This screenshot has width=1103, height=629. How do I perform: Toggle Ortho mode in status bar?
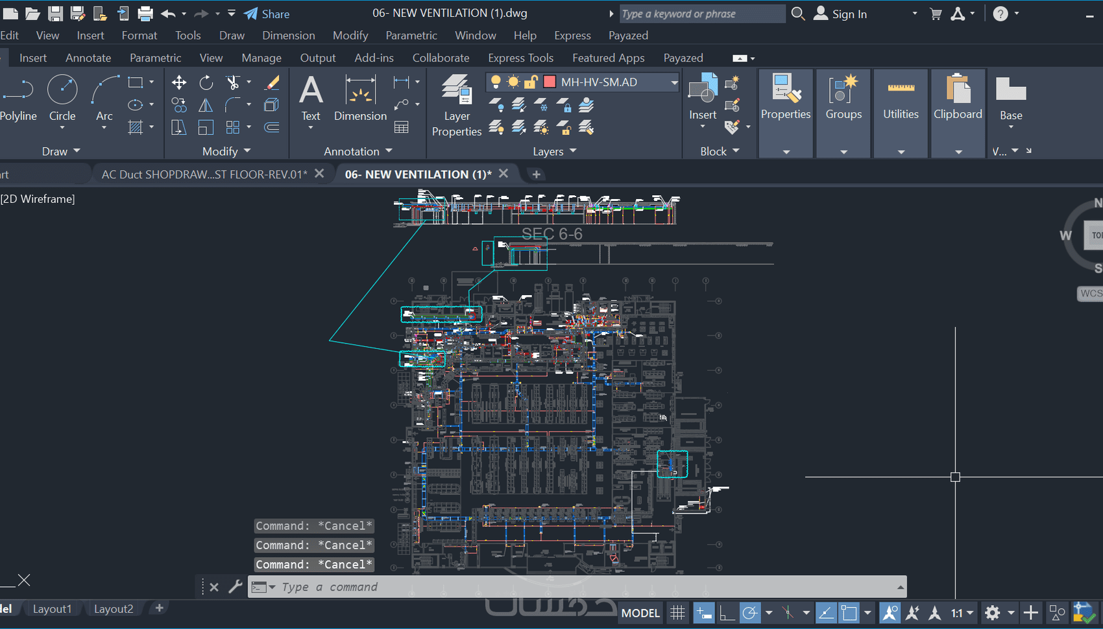click(727, 613)
